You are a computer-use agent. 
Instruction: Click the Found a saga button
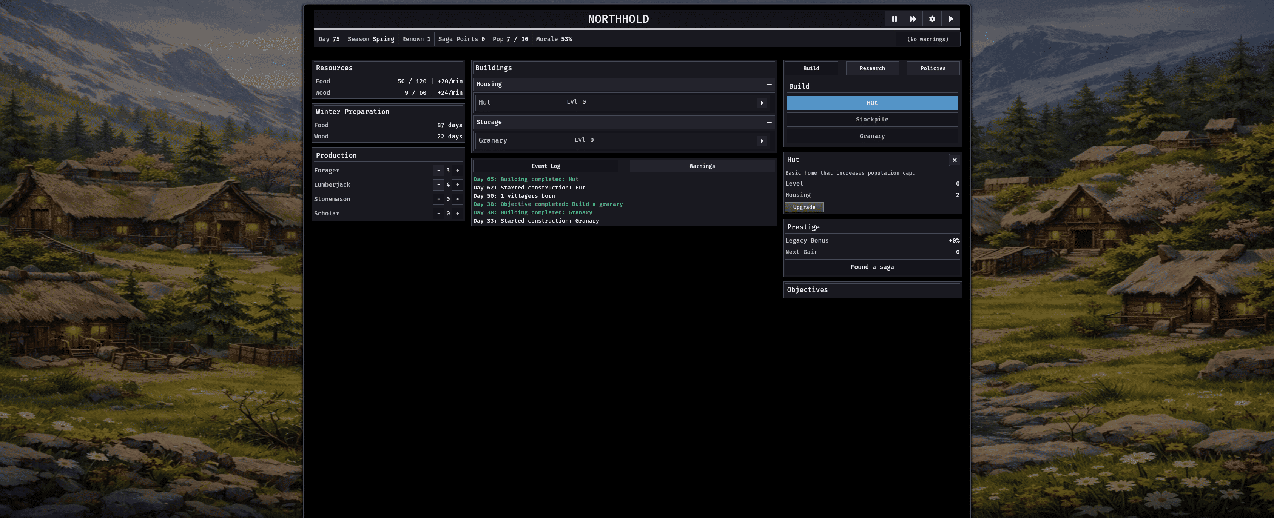tap(872, 267)
